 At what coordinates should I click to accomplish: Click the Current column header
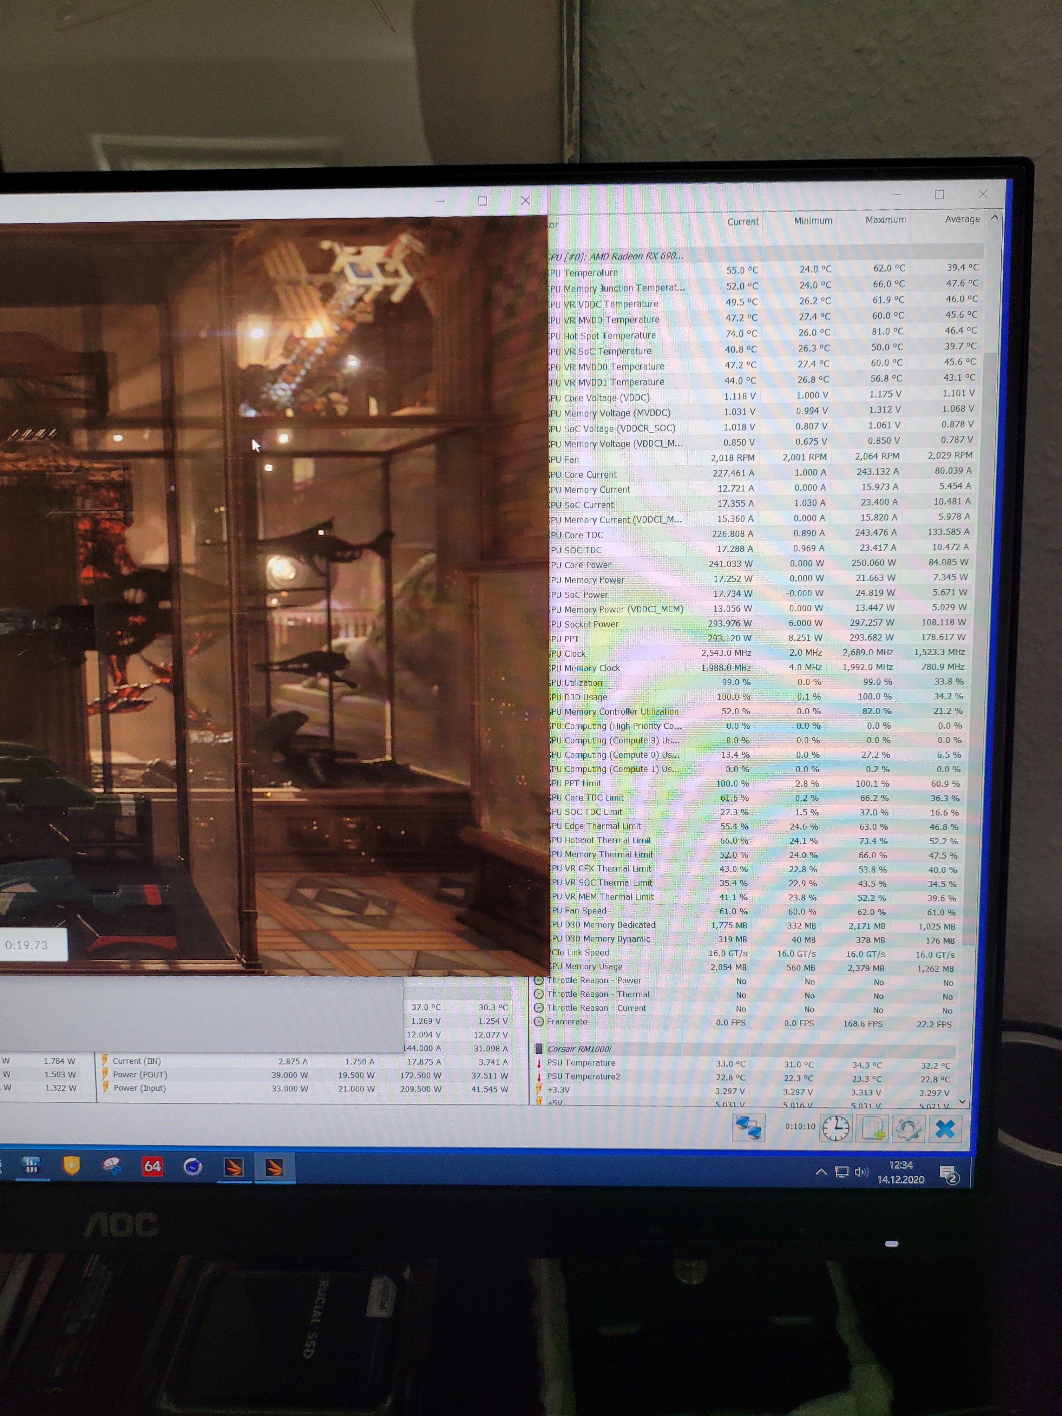pyautogui.click(x=742, y=222)
